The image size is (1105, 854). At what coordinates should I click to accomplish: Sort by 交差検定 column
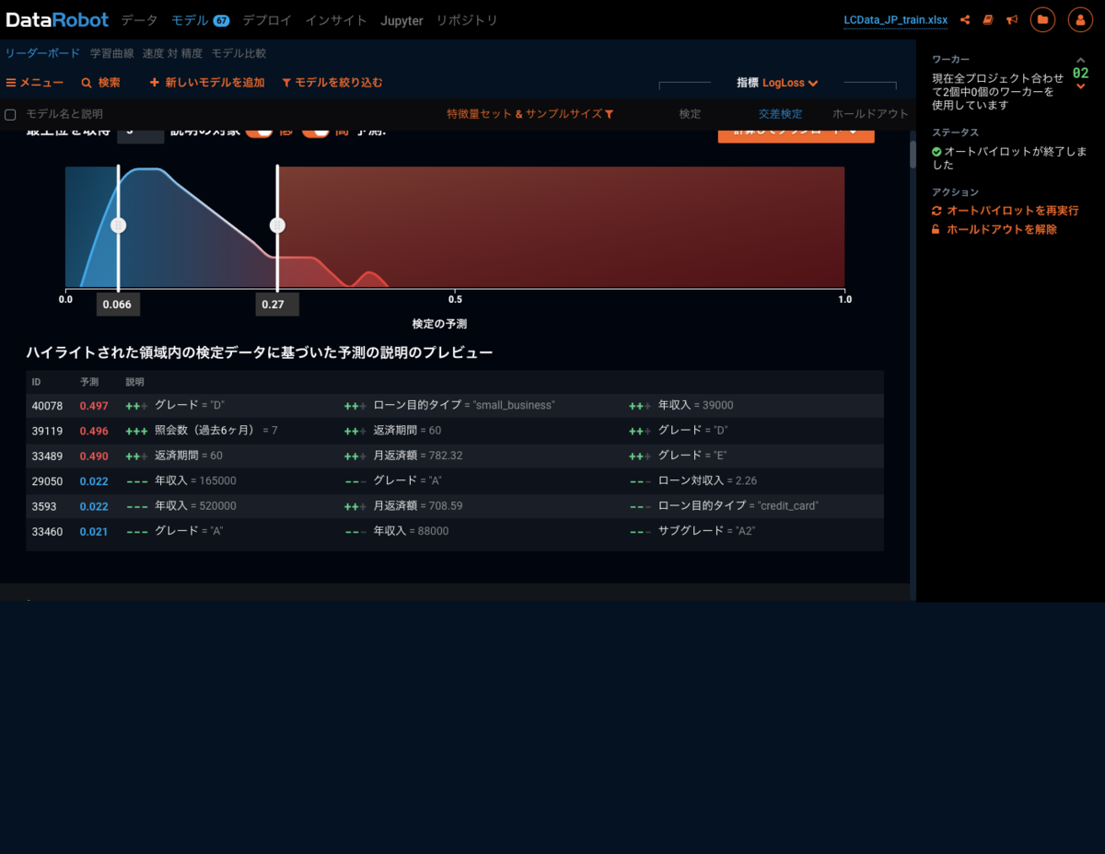coord(780,114)
